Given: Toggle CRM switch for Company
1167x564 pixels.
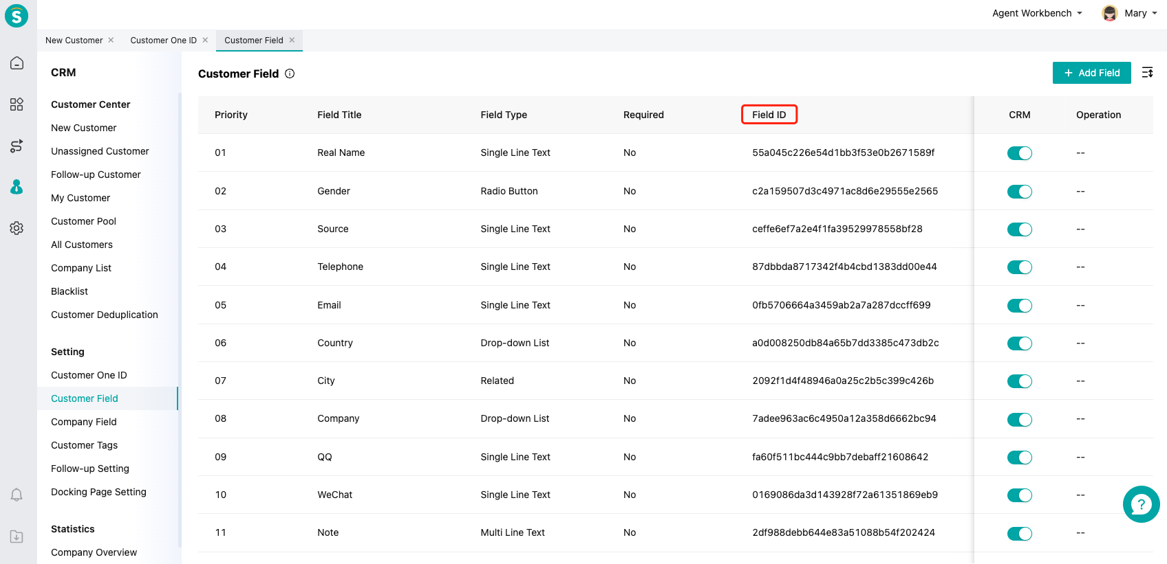Looking at the screenshot, I should tap(1019, 420).
